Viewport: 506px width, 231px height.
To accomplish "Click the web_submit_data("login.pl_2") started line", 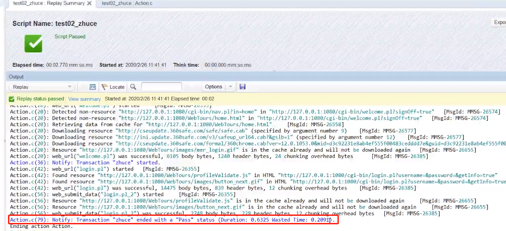I will coord(123,194).
